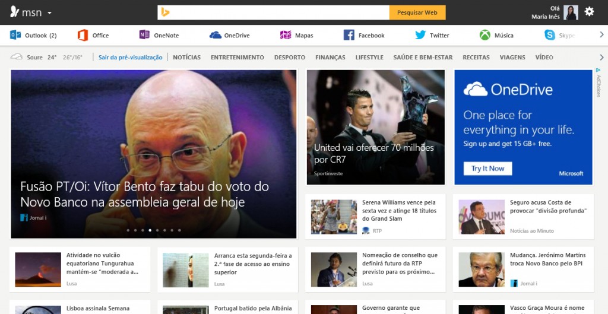
Task: Open the FINANÇAS section
Action: click(x=330, y=58)
